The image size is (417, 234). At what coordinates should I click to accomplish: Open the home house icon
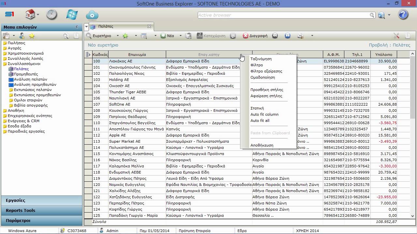[30, 15]
